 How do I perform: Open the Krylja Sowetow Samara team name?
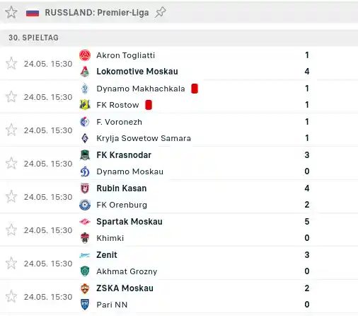coord(144,138)
